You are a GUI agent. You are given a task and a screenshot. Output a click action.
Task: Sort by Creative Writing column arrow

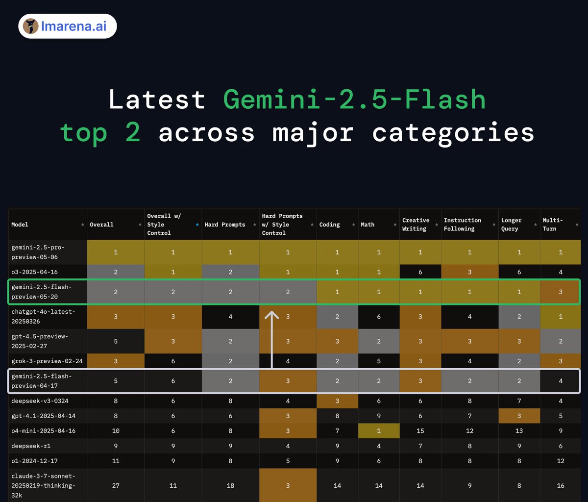coord(436,225)
